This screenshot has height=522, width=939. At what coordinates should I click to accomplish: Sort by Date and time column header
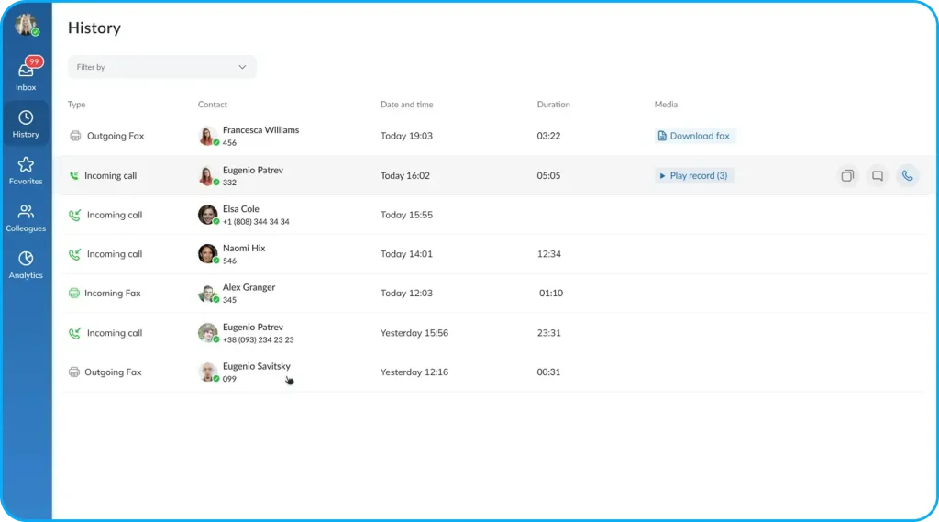coord(406,105)
